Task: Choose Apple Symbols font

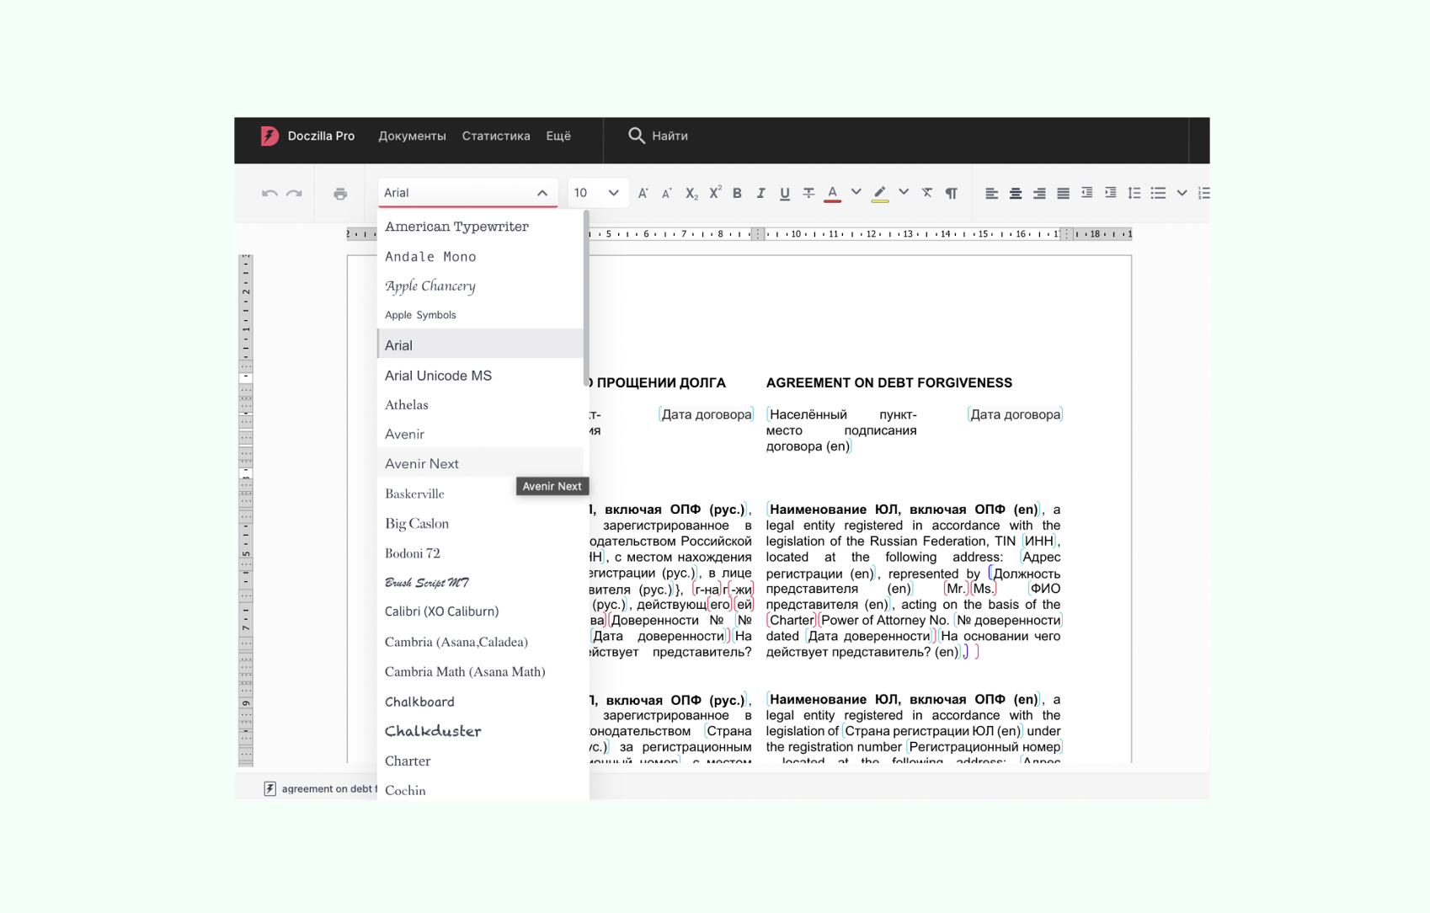Action: coord(480,315)
